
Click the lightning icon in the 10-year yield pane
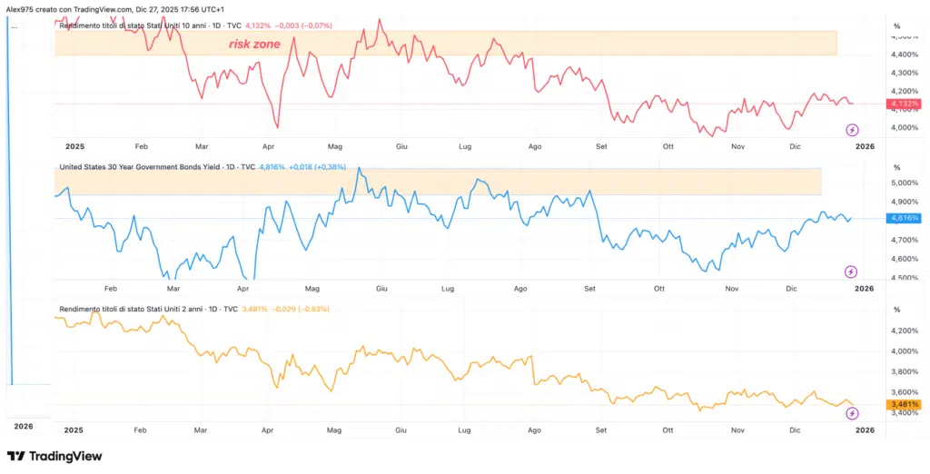pyautogui.click(x=852, y=131)
